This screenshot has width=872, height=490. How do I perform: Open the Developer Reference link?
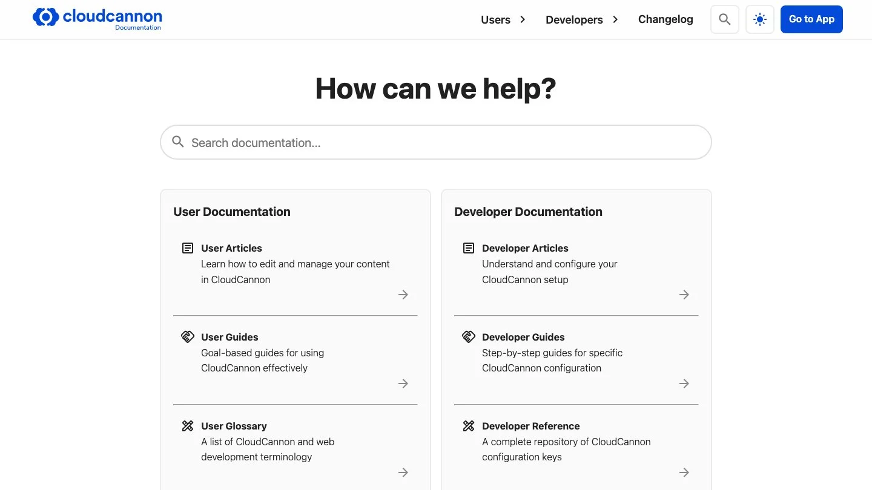pos(531,426)
